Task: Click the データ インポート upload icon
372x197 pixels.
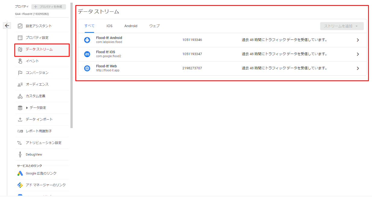Action: click(20, 120)
